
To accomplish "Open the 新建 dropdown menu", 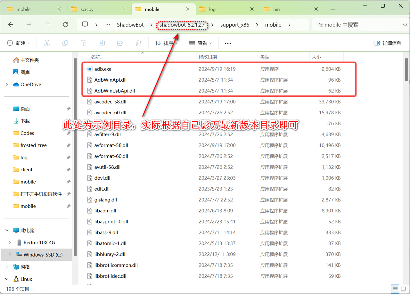I will coord(19,43).
